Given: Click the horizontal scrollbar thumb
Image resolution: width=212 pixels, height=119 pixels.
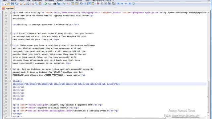Looking at the screenshot, I should click(x=85, y=118).
